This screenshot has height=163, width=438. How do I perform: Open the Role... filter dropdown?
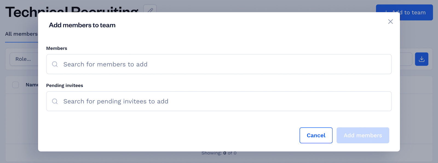click(24, 59)
